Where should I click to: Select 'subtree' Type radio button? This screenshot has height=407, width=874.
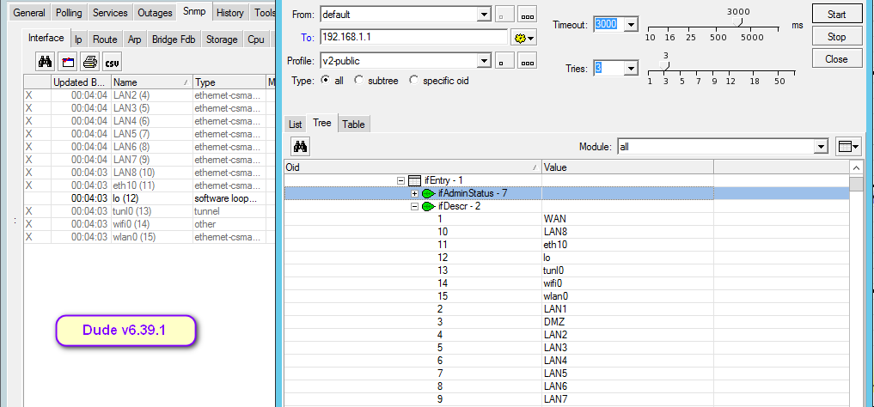coord(359,80)
